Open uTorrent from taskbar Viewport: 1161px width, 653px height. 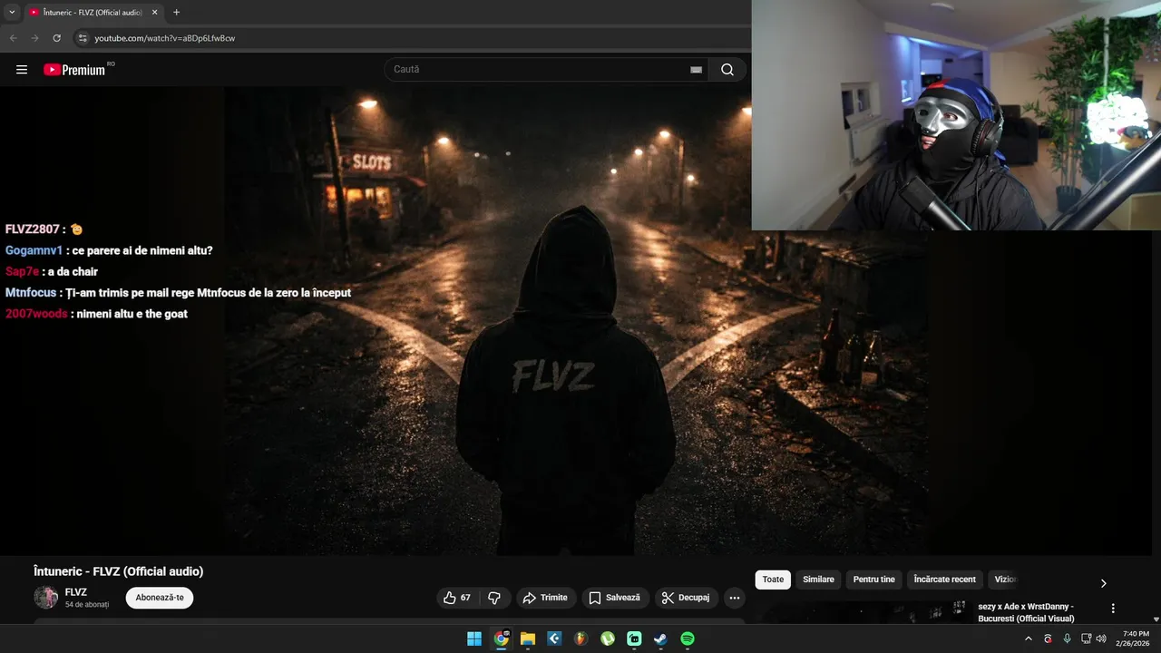pyautogui.click(x=608, y=638)
